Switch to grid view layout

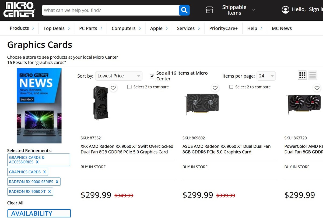tap(302, 76)
